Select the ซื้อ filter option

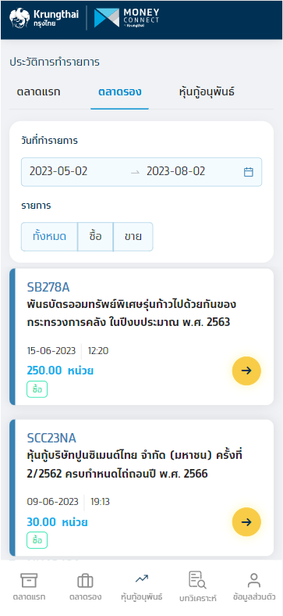tap(96, 237)
